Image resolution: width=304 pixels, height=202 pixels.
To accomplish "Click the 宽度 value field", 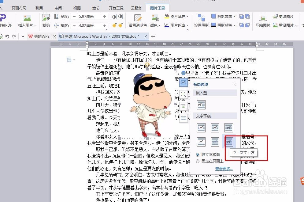I will tap(89, 25).
